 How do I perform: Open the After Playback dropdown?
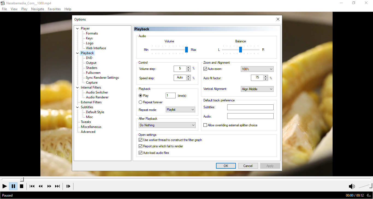167,125
